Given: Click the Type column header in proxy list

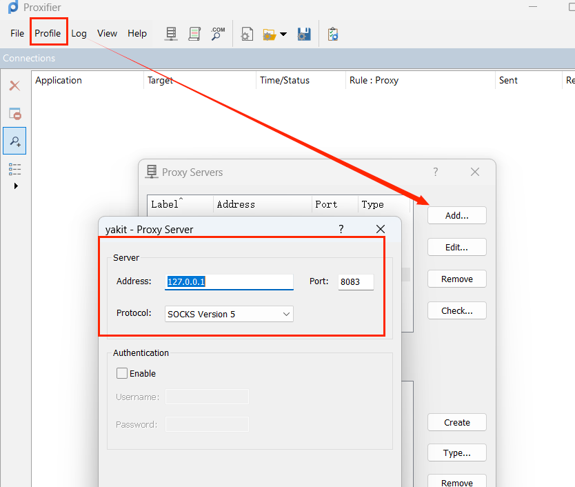Looking at the screenshot, I should tap(383, 204).
